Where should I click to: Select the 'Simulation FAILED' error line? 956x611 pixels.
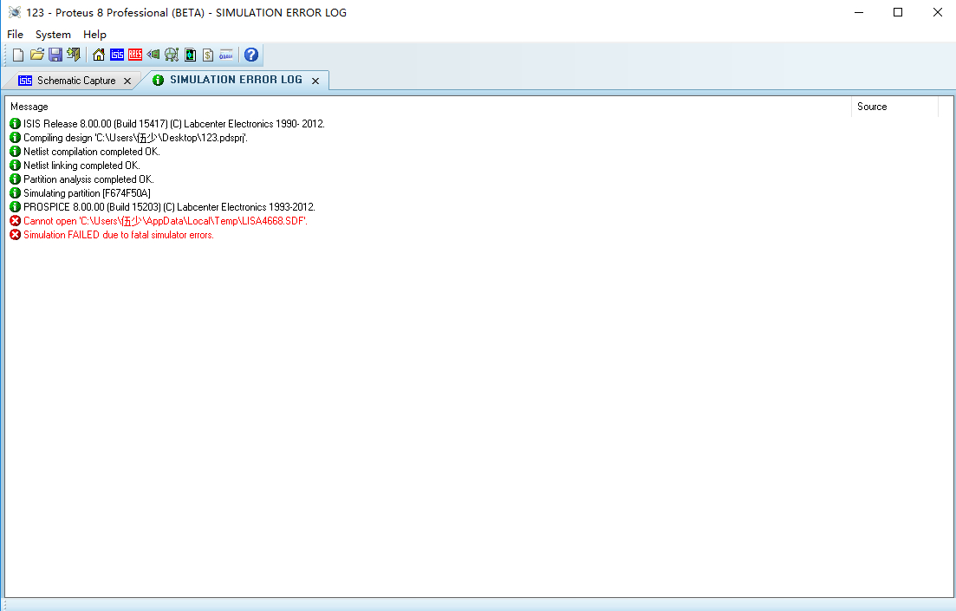coord(118,235)
